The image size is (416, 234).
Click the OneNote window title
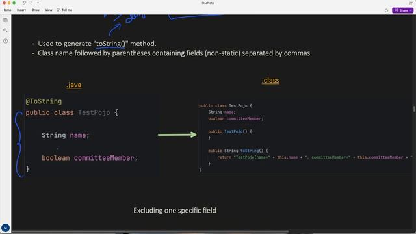tap(208, 3)
